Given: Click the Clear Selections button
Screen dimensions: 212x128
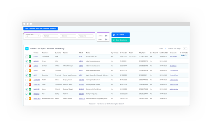Looking at the screenshot, I should tap(120, 40).
